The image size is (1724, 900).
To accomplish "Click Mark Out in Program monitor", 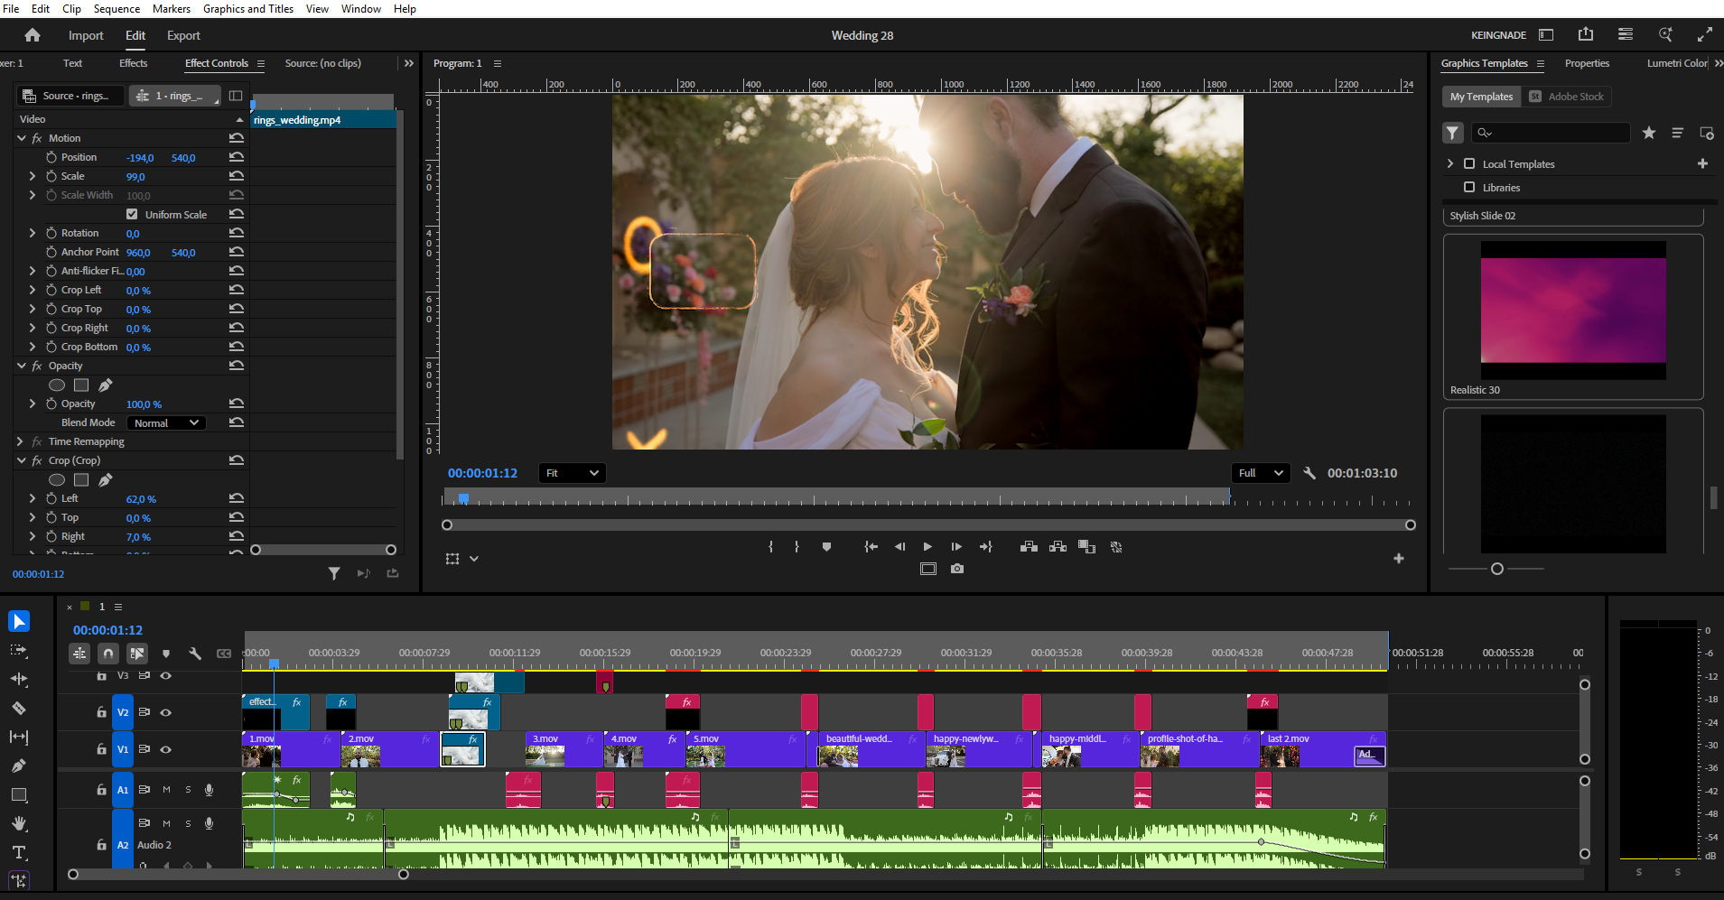I will click(797, 546).
